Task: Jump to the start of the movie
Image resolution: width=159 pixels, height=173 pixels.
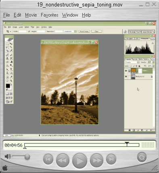Action: (48, 159)
